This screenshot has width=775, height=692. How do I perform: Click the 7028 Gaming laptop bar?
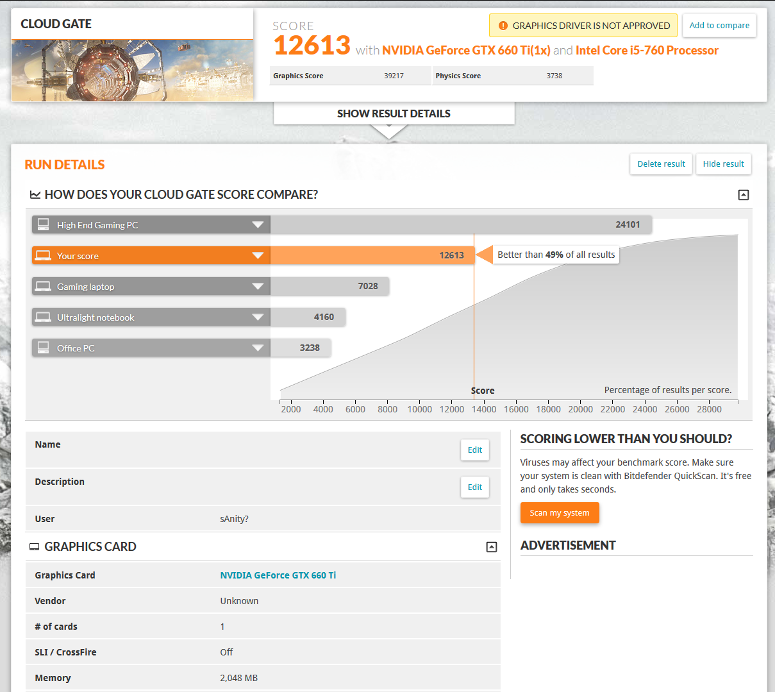329,286
